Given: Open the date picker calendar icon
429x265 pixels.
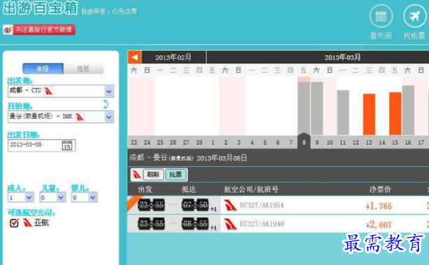Looking at the screenshot, I should click(x=67, y=145).
